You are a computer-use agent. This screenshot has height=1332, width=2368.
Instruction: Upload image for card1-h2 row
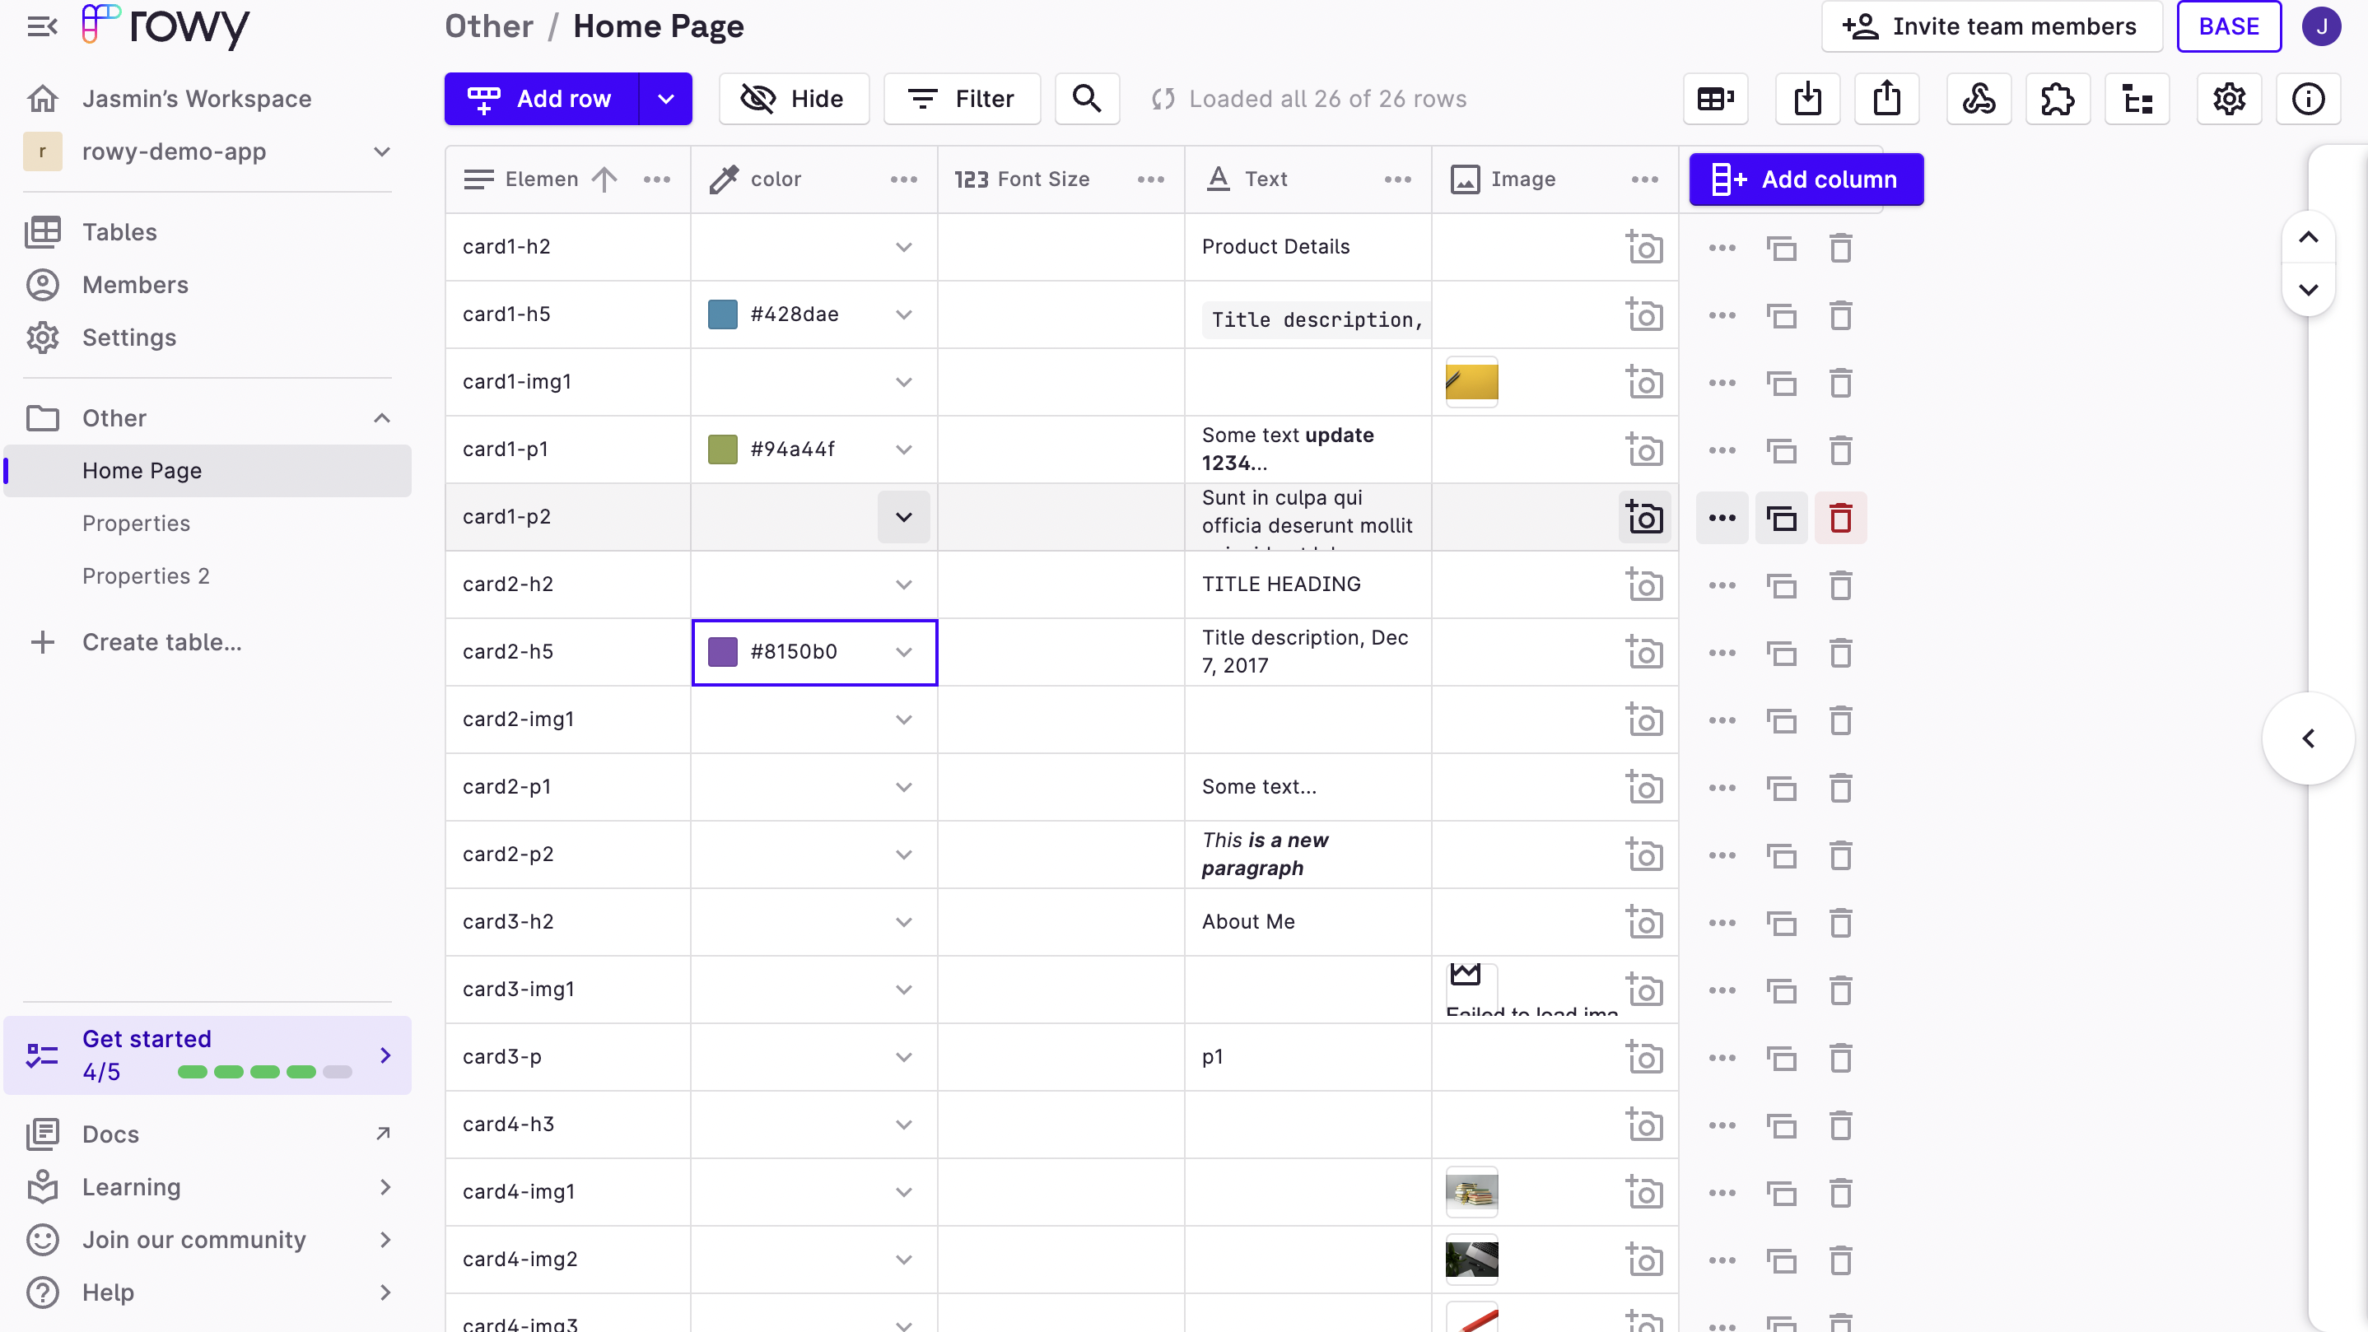[x=1643, y=247]
